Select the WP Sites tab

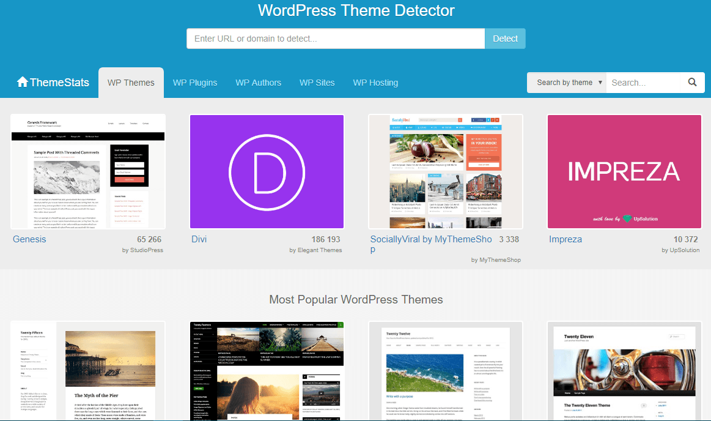[x=317, y=83]
